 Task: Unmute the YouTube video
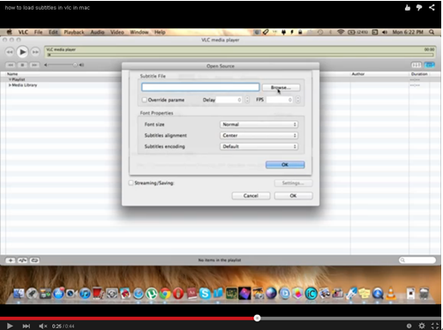tap(43, 326)
